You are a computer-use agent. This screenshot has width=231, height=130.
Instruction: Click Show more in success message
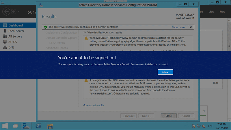coord(178,27)
